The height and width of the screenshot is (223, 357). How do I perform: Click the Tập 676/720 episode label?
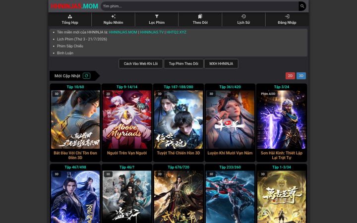point(178,167)
